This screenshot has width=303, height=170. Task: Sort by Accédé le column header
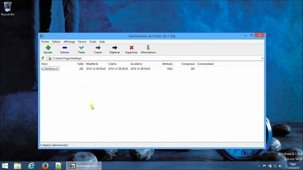tap(136, 64)
